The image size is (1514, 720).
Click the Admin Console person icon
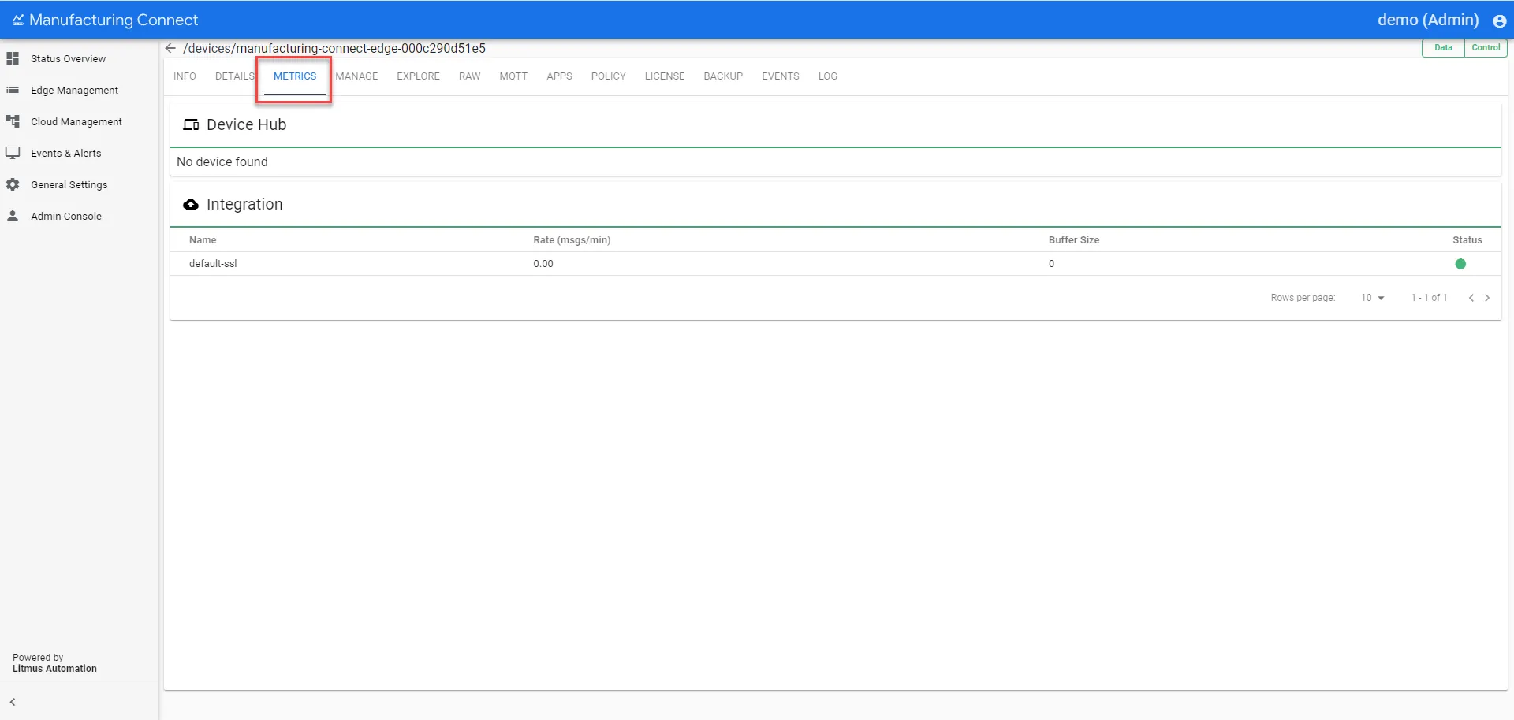(13, 216)
